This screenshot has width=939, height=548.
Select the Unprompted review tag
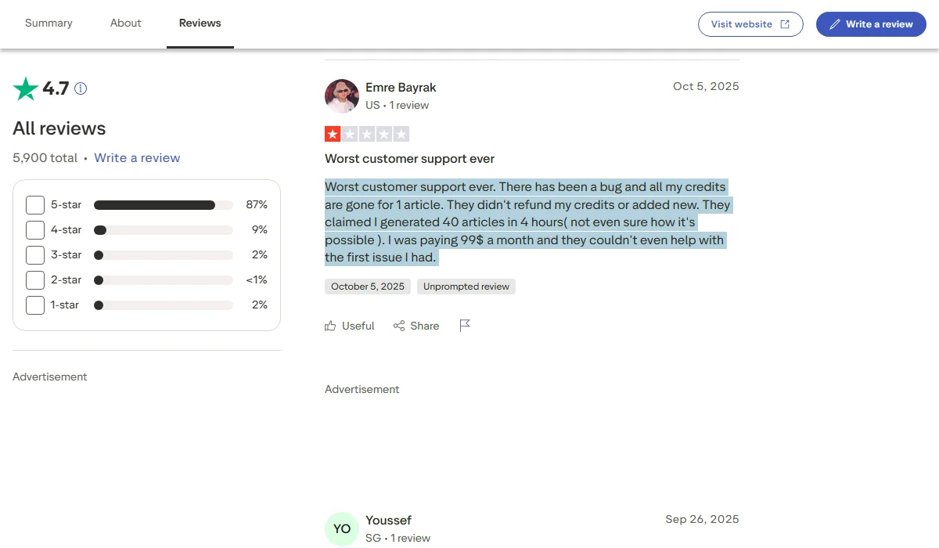pyautogui.click(x=466, y=286)
